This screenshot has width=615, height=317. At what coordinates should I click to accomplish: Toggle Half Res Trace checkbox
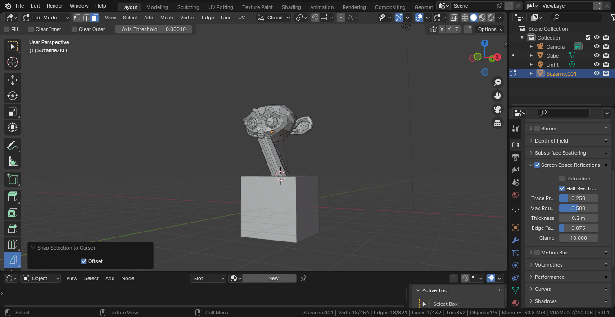click(562, 188)
